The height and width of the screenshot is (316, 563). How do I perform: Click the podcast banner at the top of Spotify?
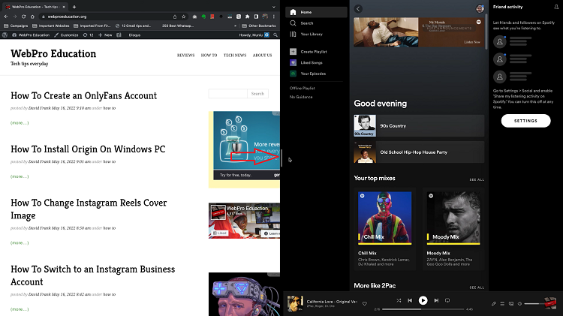click(x=419, y=32)
